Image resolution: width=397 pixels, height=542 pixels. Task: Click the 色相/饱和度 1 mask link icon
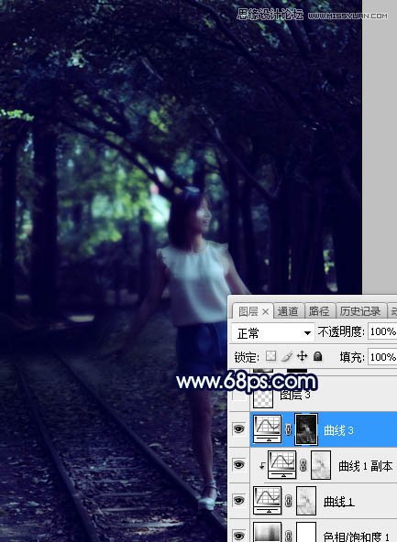(288, 537)
